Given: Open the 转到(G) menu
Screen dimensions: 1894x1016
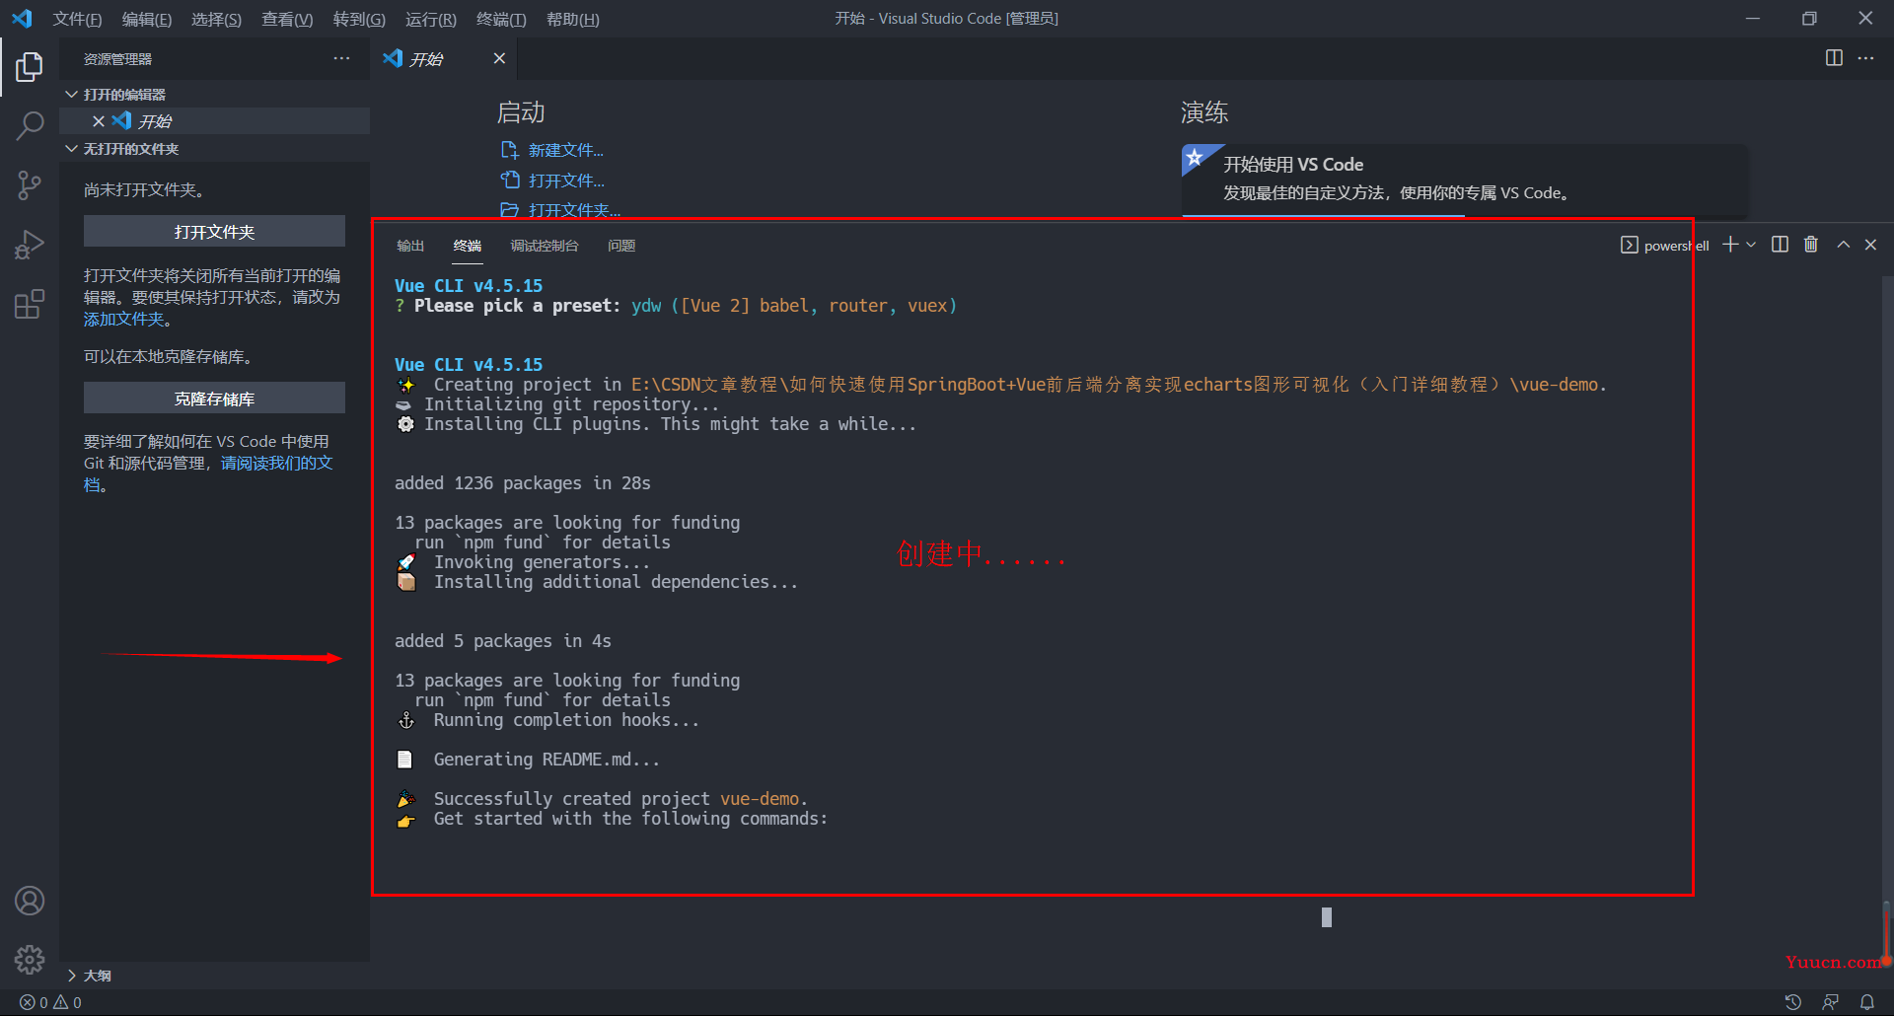Looking at the screenshot, I should coord(359,19).
